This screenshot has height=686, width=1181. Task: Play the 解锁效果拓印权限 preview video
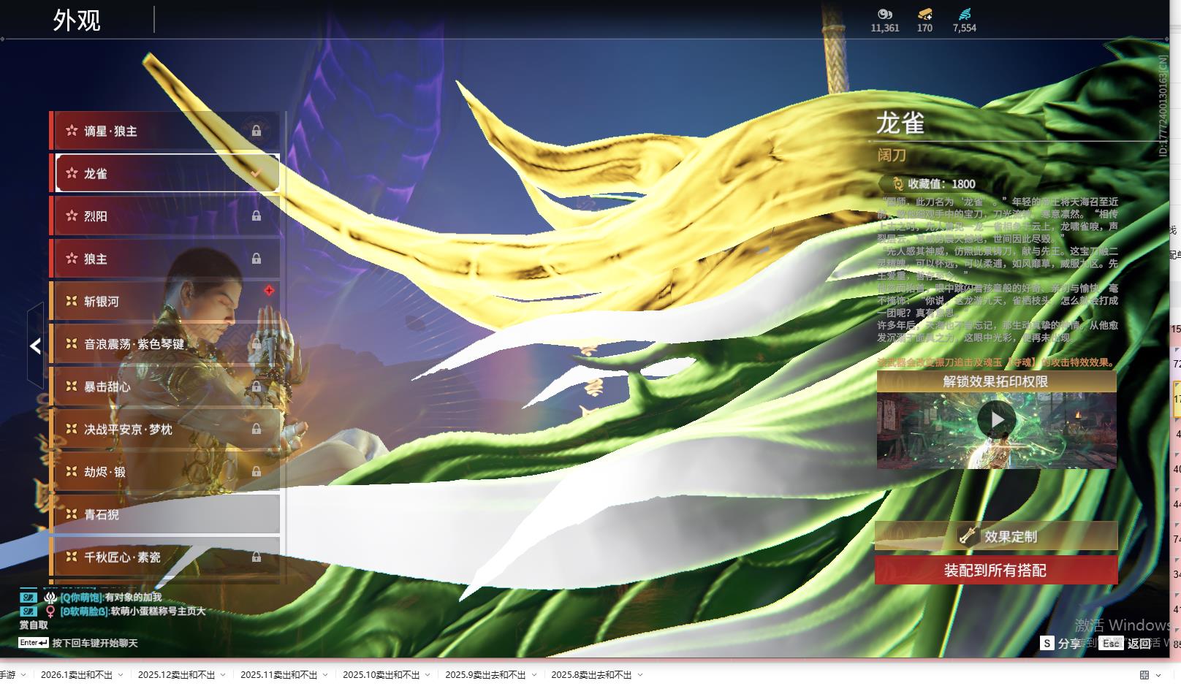click(x=997, y=420)
